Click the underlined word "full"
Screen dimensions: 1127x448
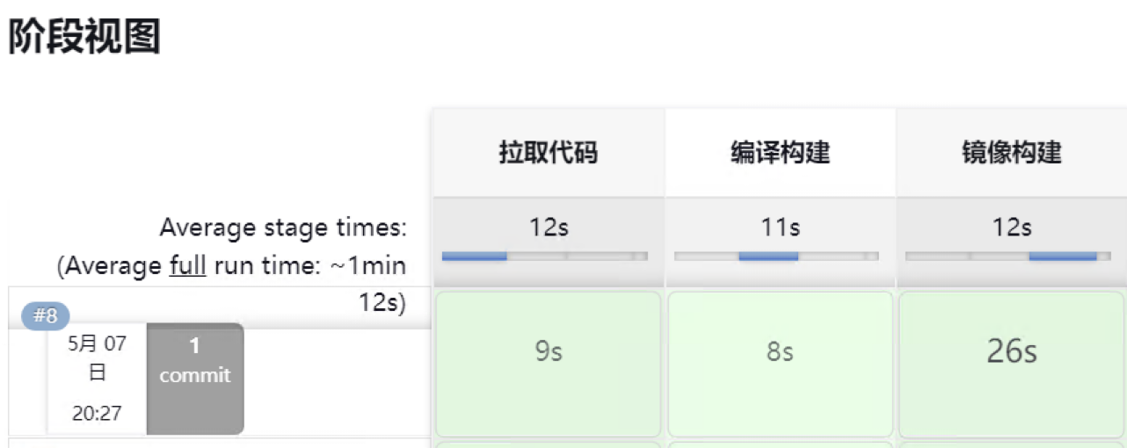187,266
